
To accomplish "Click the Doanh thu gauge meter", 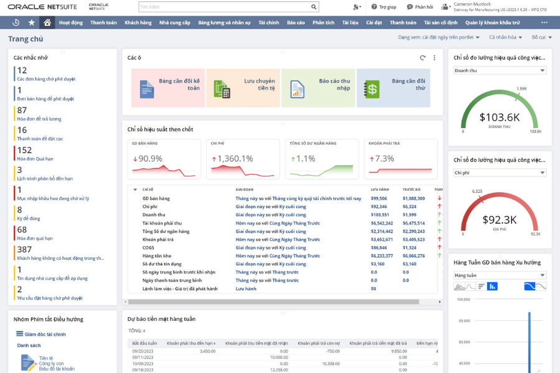I will click(499, 110).
